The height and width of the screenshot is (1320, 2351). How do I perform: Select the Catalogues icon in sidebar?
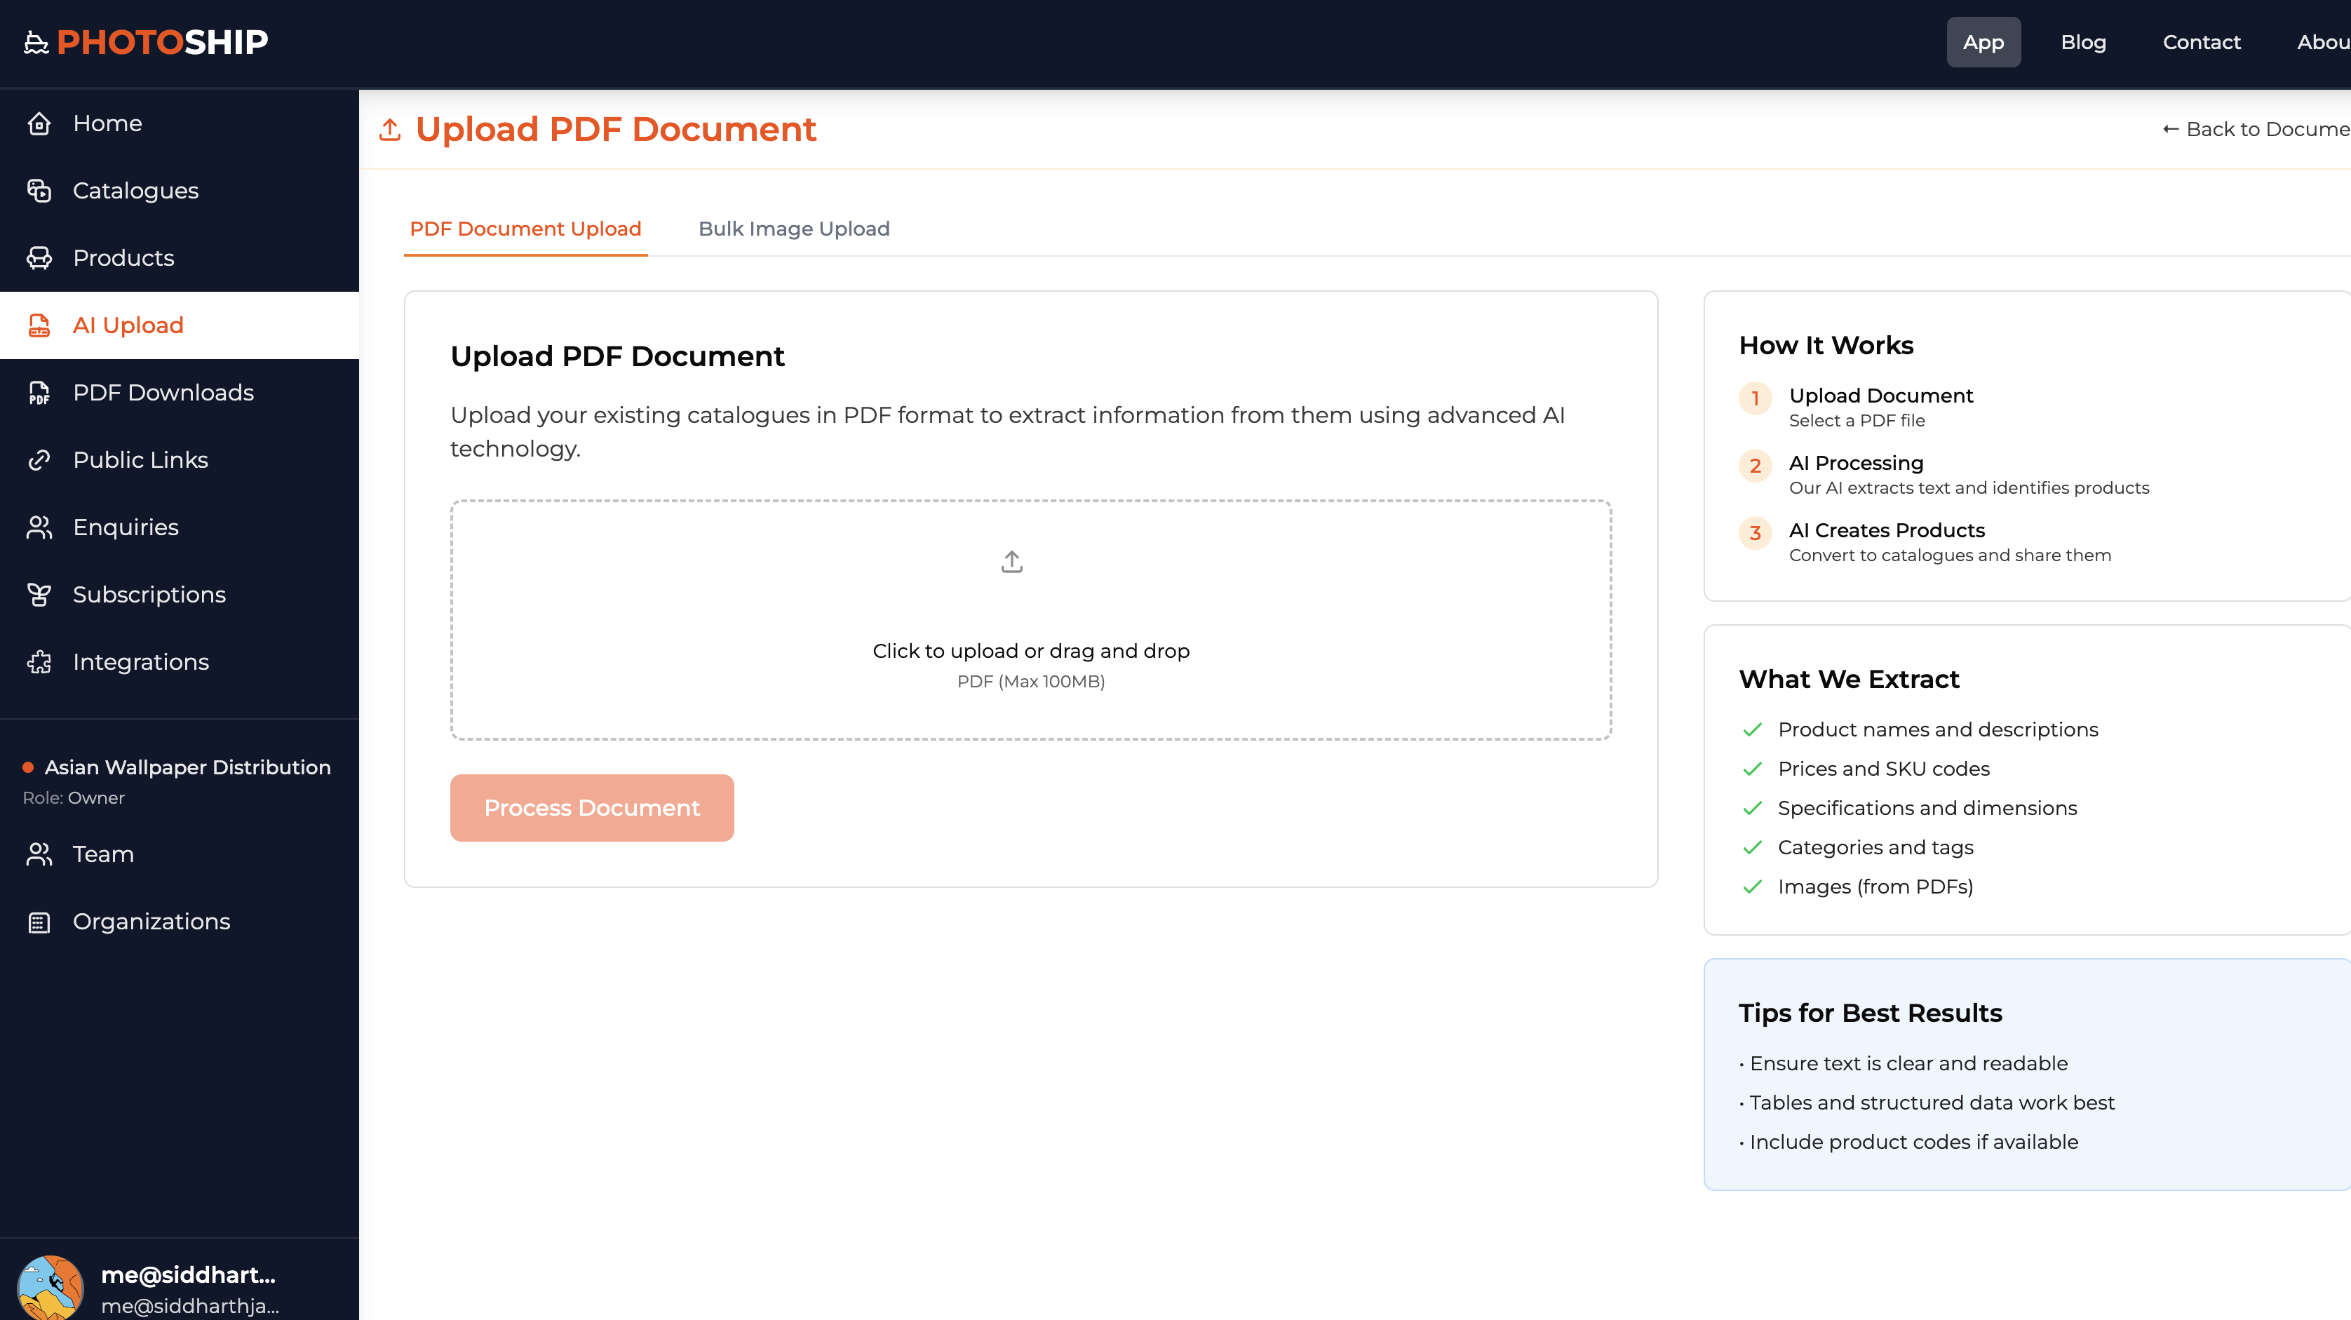pyautogui.click(x=39, y=190)
